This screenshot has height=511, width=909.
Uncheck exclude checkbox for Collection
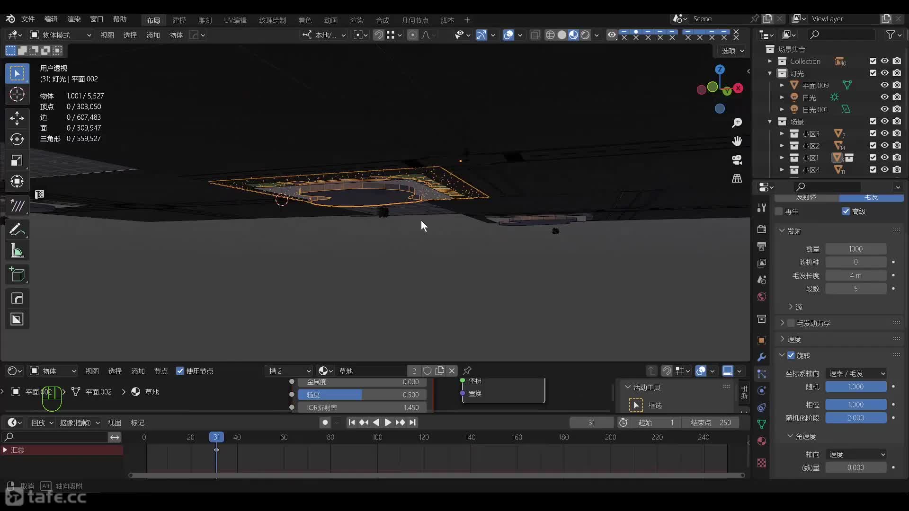pyautogui.click(x=873, y=61)
